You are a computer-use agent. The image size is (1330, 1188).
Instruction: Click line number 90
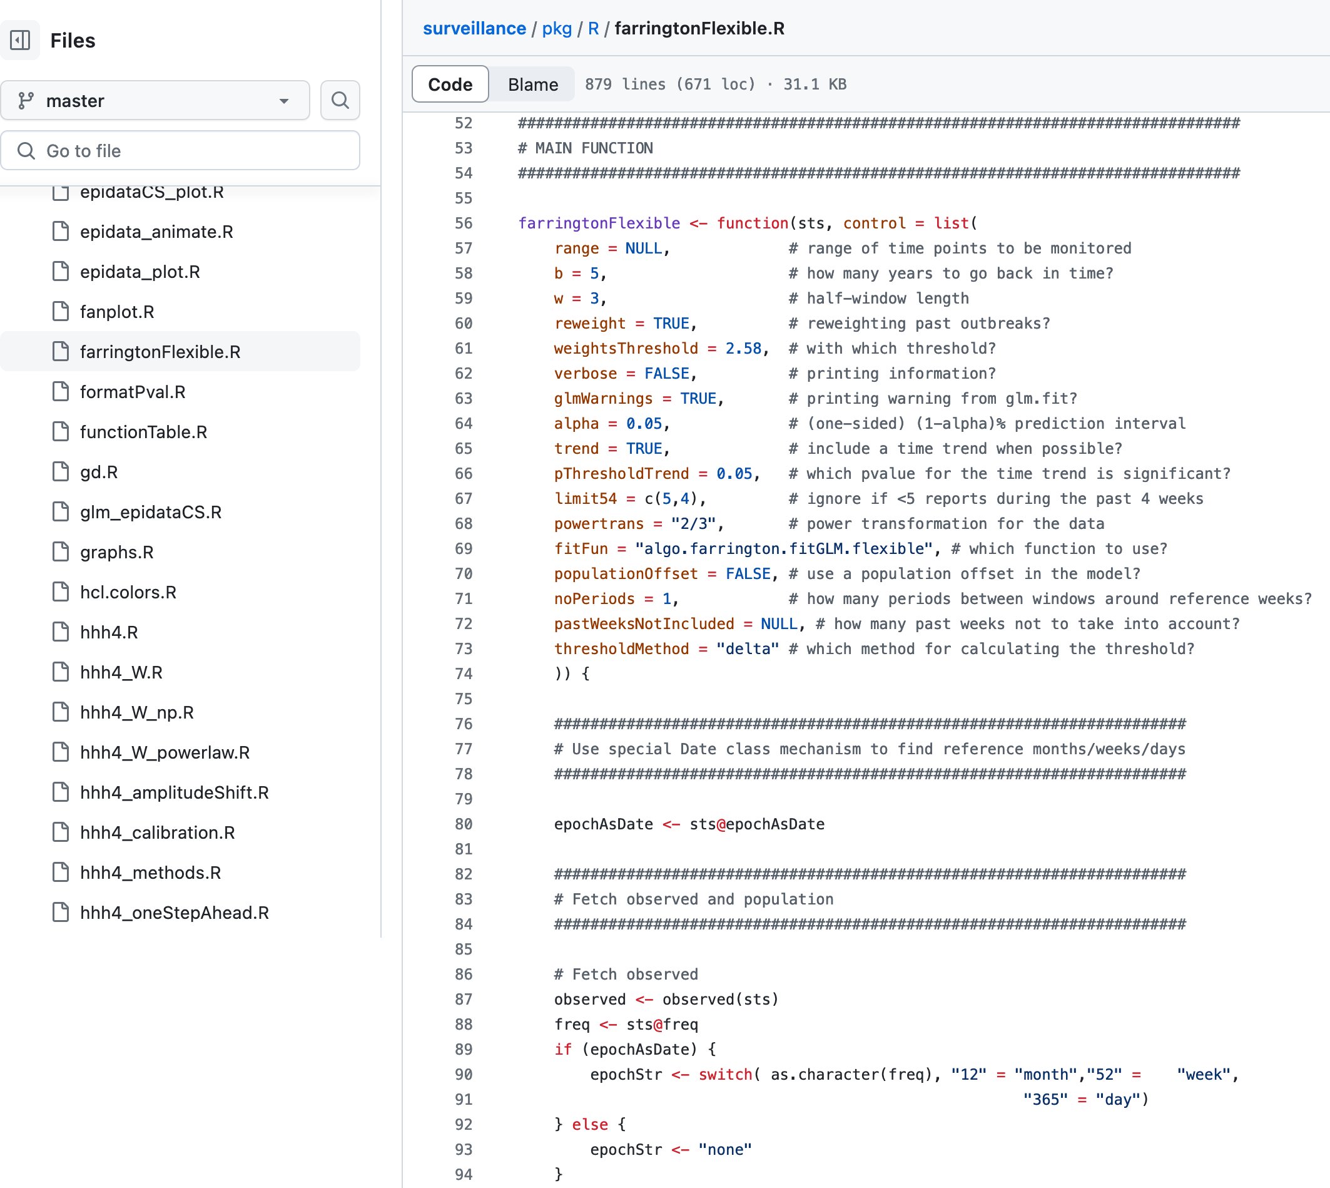(x=464, y=1075)
